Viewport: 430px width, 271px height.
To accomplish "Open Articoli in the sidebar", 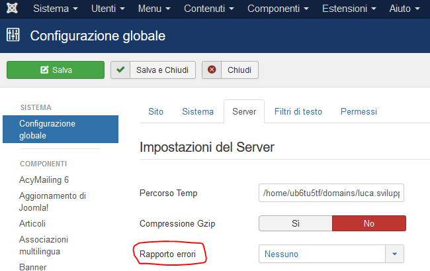I will (32, 223).
